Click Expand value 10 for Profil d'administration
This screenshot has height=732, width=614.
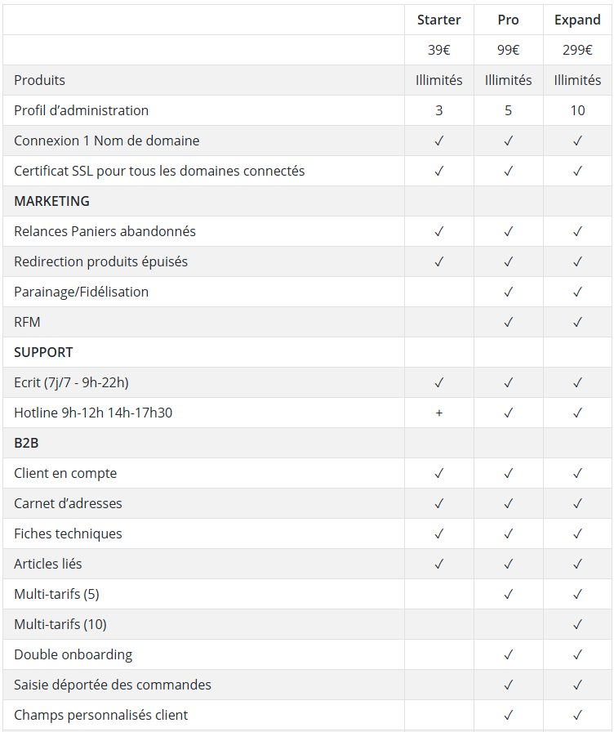577,110
